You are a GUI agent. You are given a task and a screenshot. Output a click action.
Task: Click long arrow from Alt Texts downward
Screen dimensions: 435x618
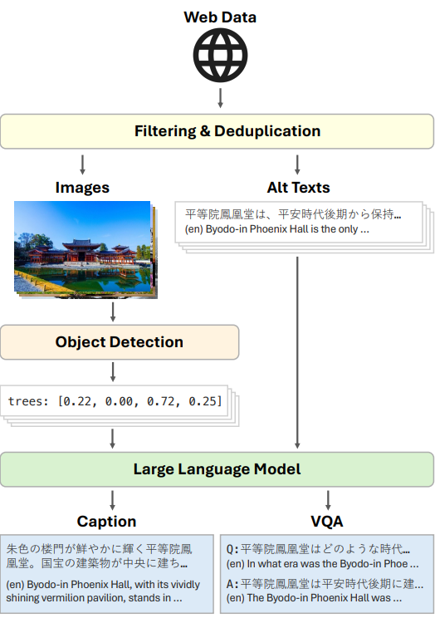[297, 353]
